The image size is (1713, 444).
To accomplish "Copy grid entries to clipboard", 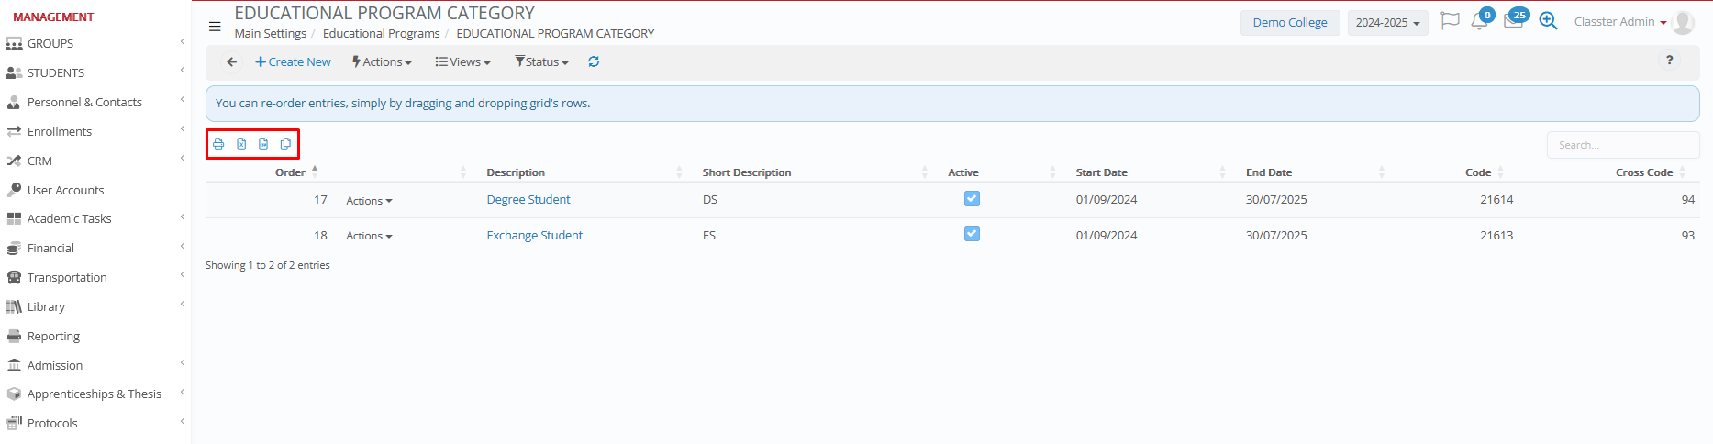I will coord(285,144).
